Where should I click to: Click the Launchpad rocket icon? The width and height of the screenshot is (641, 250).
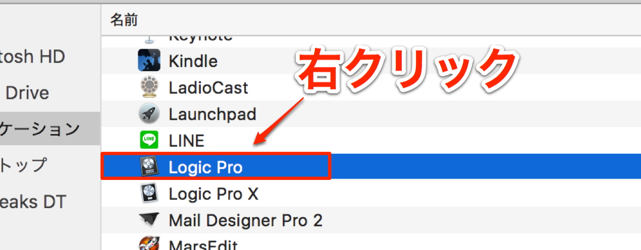[x=149, y=114]
